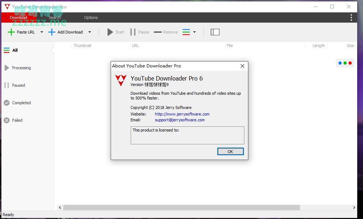
Task: Click the Pause toolbar icon
Action: click(133, 32)
